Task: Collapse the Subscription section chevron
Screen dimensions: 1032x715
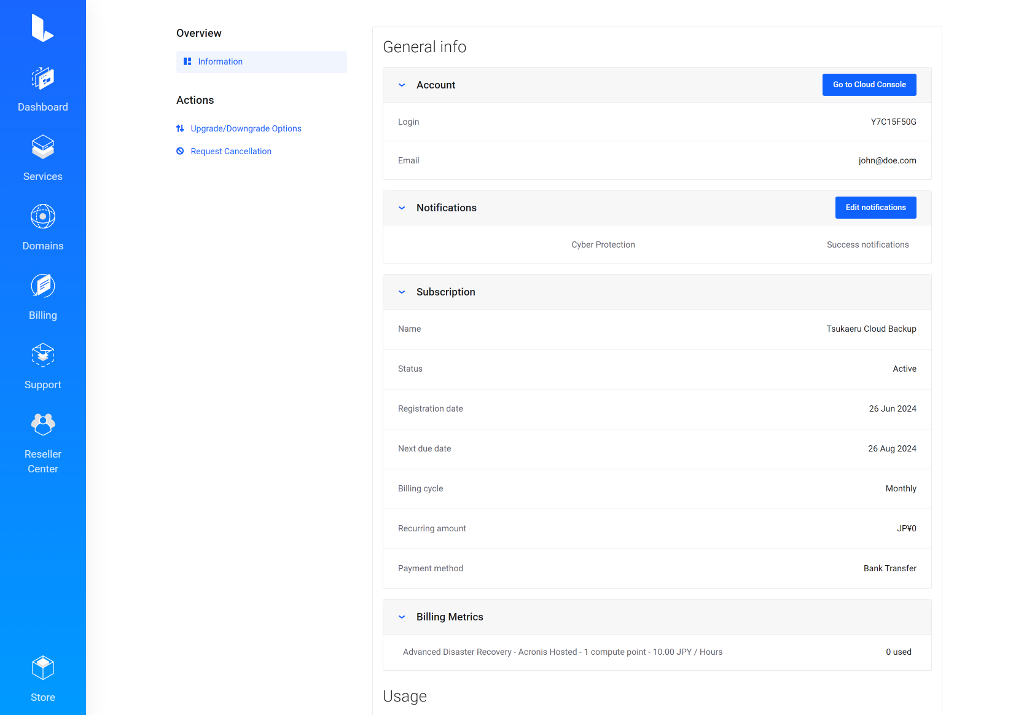Action: [x=402, y=292]
